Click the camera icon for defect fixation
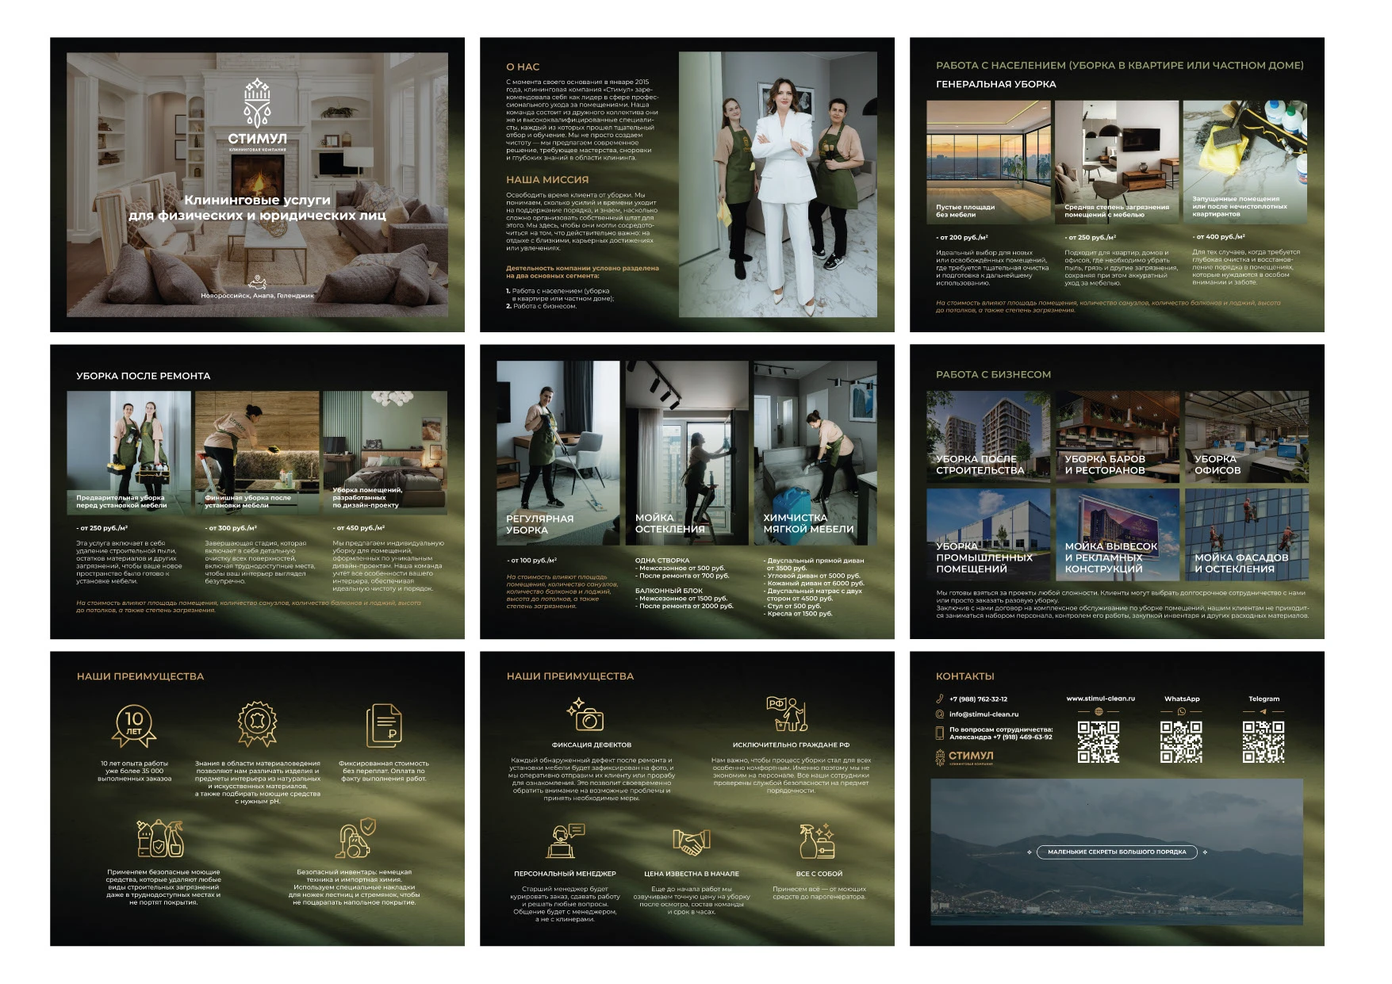1392x984 pixels. [x=585, y=714]
